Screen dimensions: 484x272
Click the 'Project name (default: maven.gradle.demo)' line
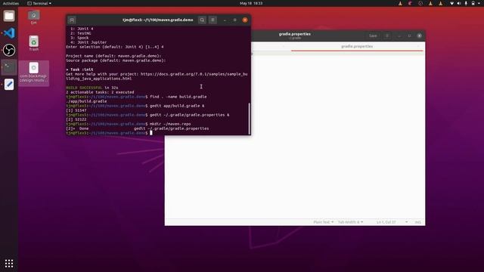pyautogui.click(x=113, y=56)
